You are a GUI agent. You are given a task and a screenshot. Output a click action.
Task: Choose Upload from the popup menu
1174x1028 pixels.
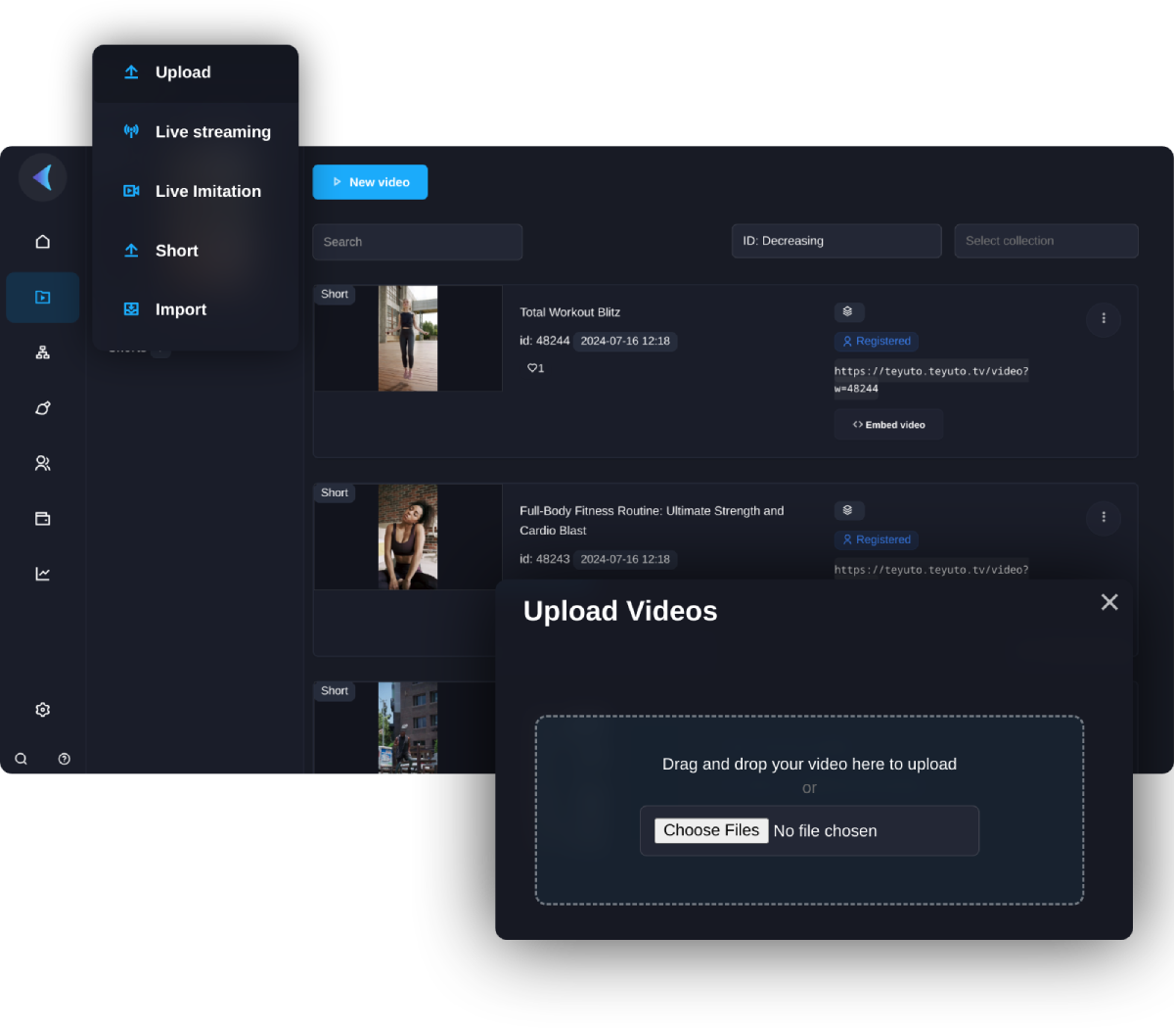pos(196,72)
